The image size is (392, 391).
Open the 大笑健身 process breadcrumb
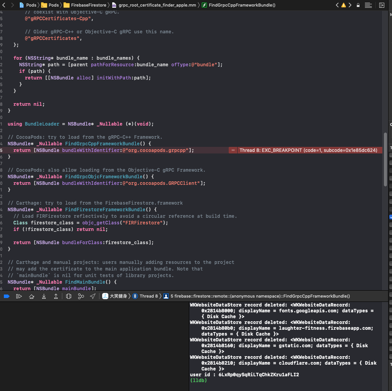coord(115,296)
